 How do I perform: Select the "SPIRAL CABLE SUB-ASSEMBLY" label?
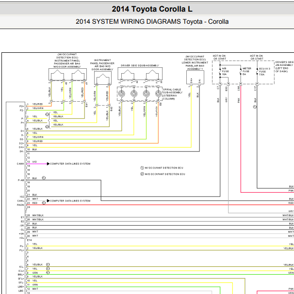(x=173, y=91)
